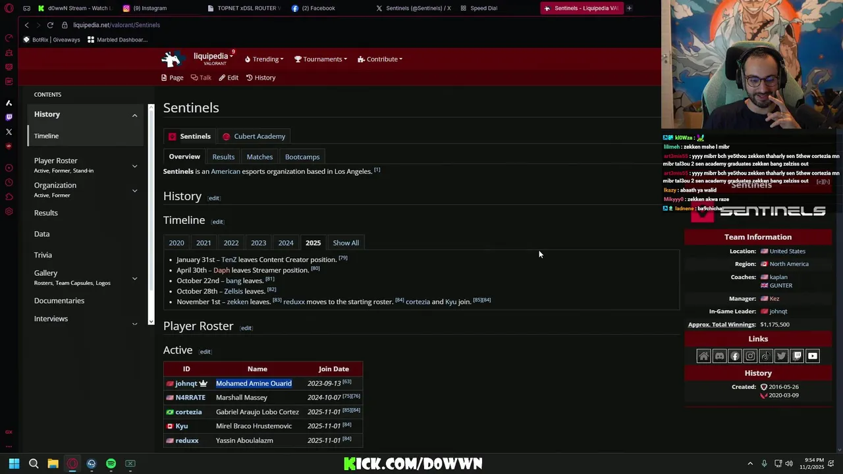Open the Twitter bird icon in Links
Image resolution: width=843 pixels, height=474 pixels.
coord(781,356)
